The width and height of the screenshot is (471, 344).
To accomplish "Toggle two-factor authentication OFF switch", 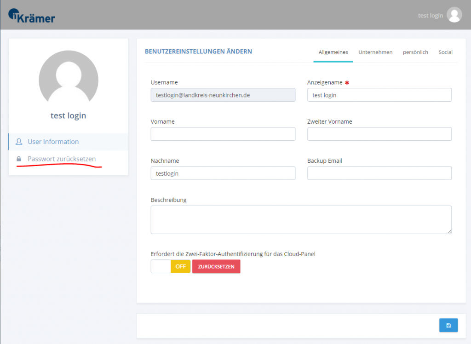I will pos(171,266).
